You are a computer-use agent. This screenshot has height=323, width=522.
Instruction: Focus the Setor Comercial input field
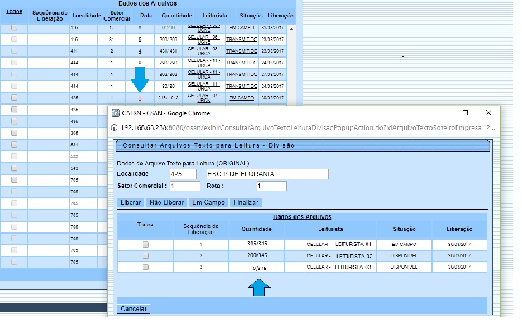(185, 186)
